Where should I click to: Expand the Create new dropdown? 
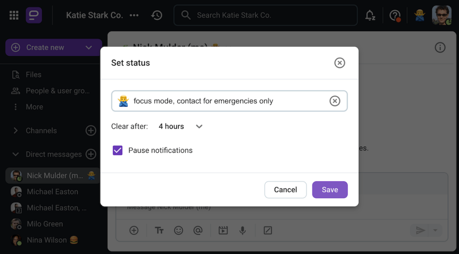(x=88, y=47)
